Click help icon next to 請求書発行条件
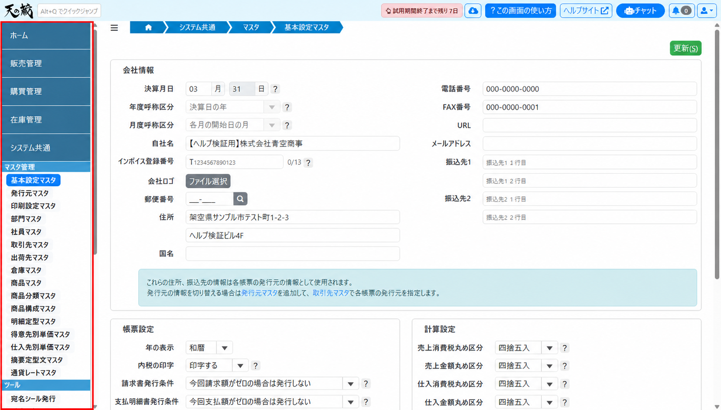This screenshot has height=410, width=721. click(365, 384)
